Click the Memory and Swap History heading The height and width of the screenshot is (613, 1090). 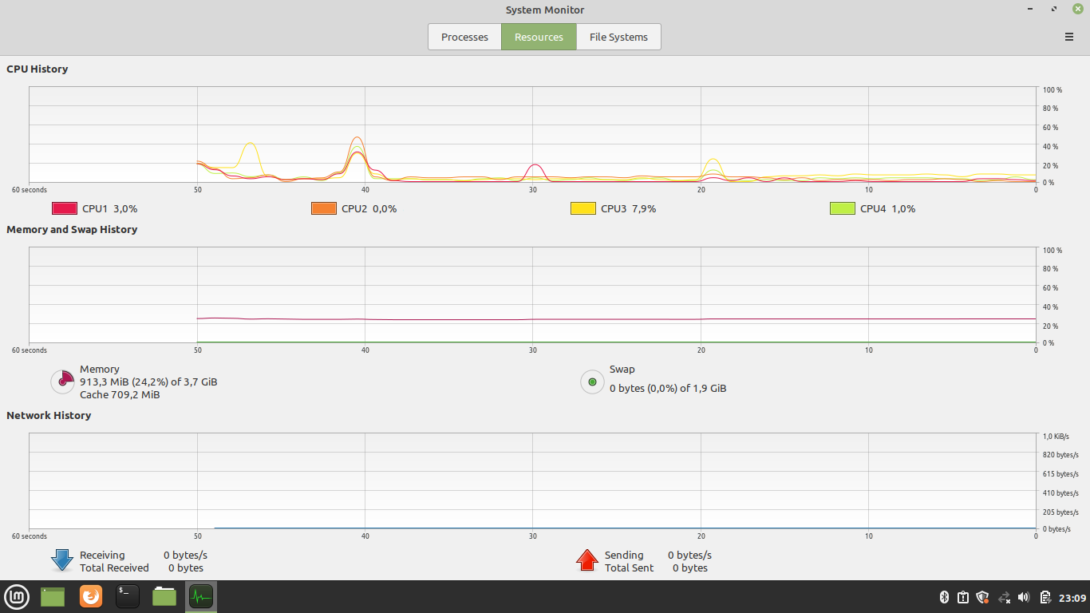(x=72, y=230)
